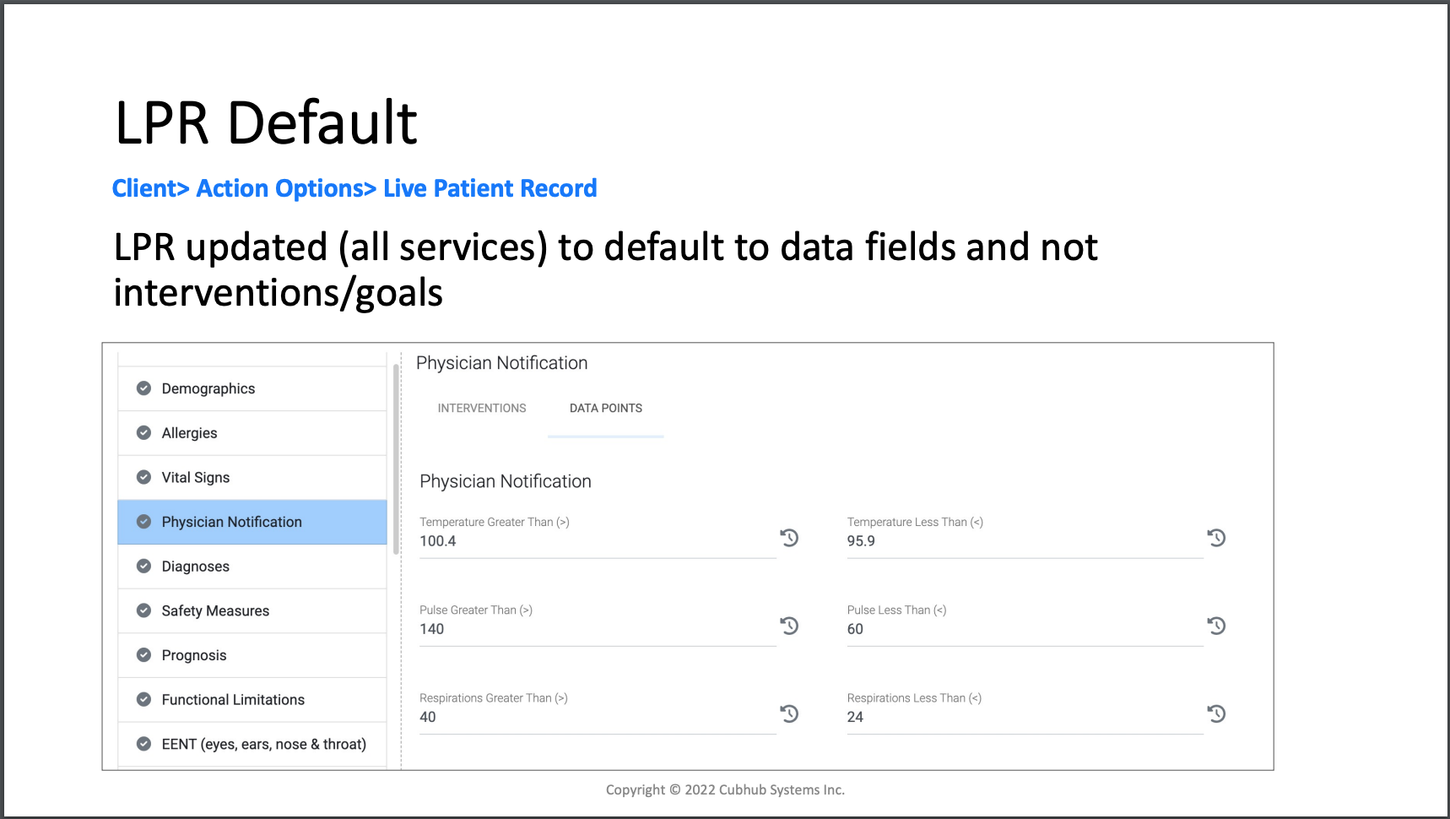Click the checkmark next to Diagnoses
The height and width of the screenshot is (819, 1450).
point(144,566)
